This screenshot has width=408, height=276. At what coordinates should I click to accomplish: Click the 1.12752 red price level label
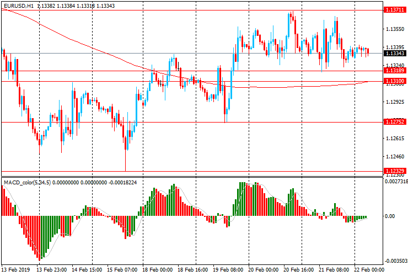tap(395, 121)
